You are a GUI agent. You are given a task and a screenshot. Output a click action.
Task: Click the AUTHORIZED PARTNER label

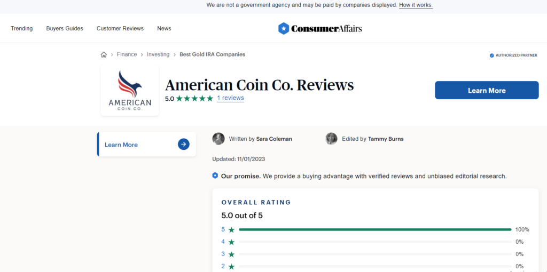517,55
